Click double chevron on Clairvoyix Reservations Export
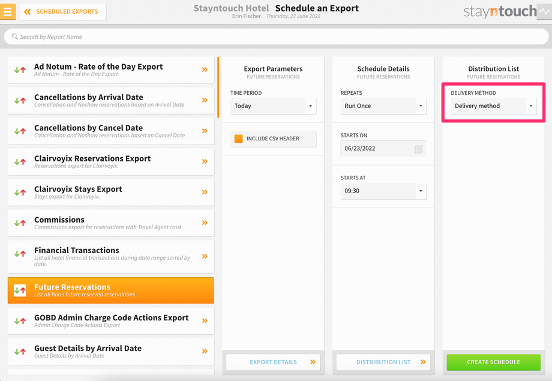552x381 pixels. point(205,161)
